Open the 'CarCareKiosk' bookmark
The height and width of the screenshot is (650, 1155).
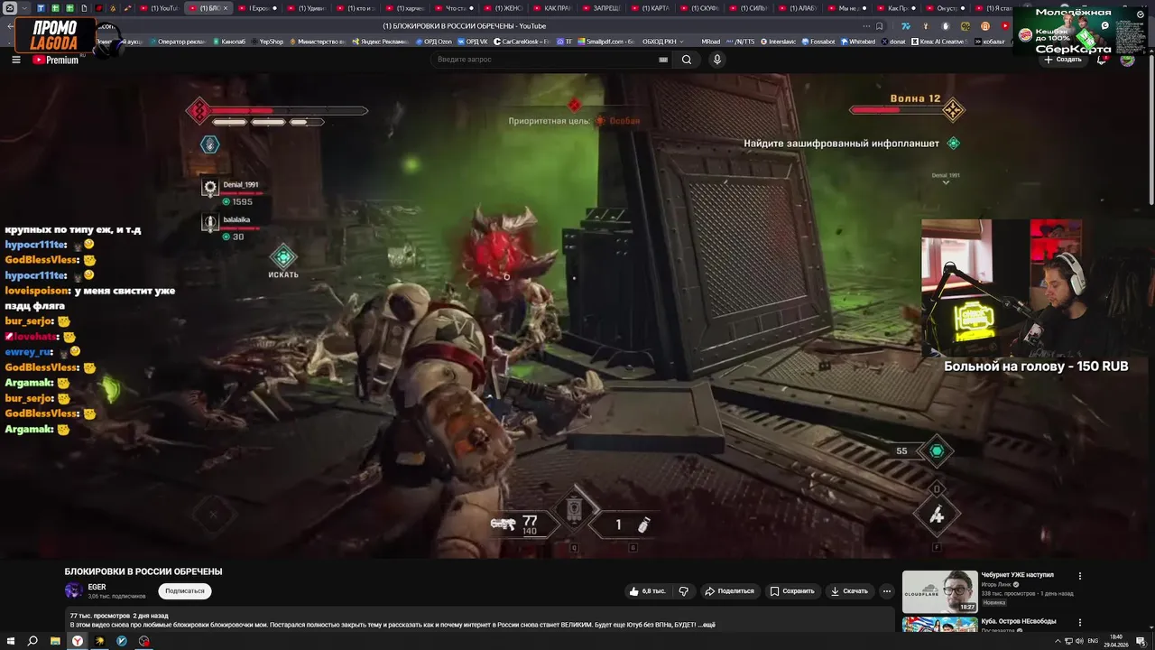[x=522, y=42]
